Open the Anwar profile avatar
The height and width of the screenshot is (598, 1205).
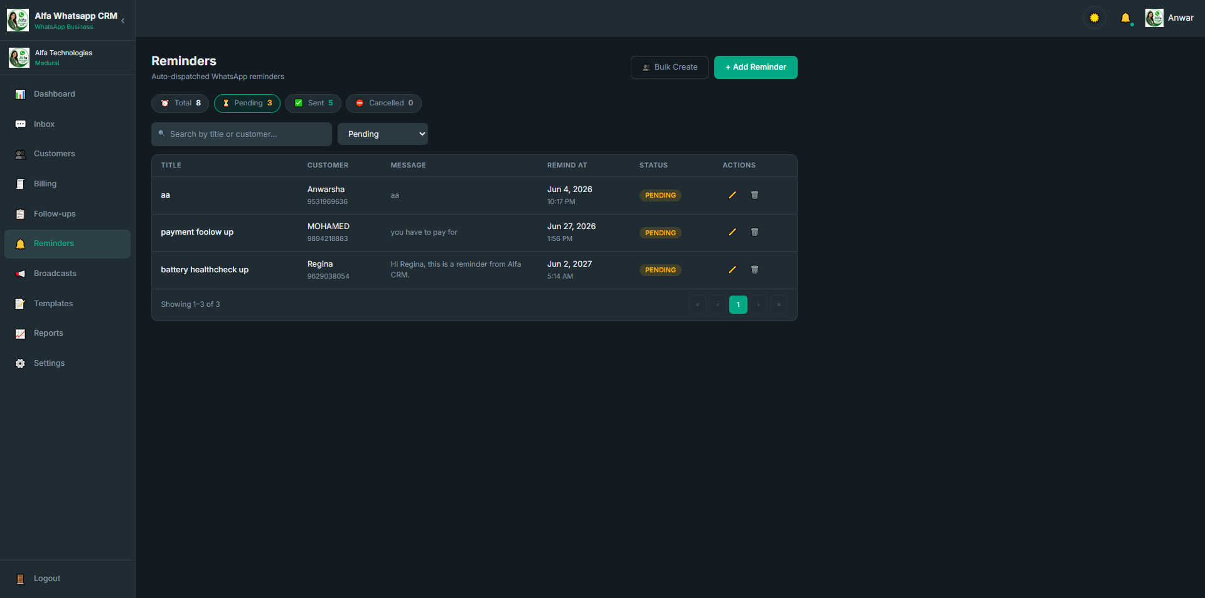pos(1154,18)
